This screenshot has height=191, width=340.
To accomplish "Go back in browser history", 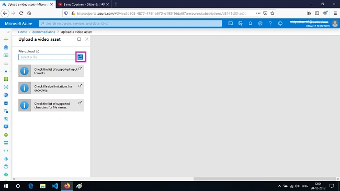I will (x=5, y=13).
